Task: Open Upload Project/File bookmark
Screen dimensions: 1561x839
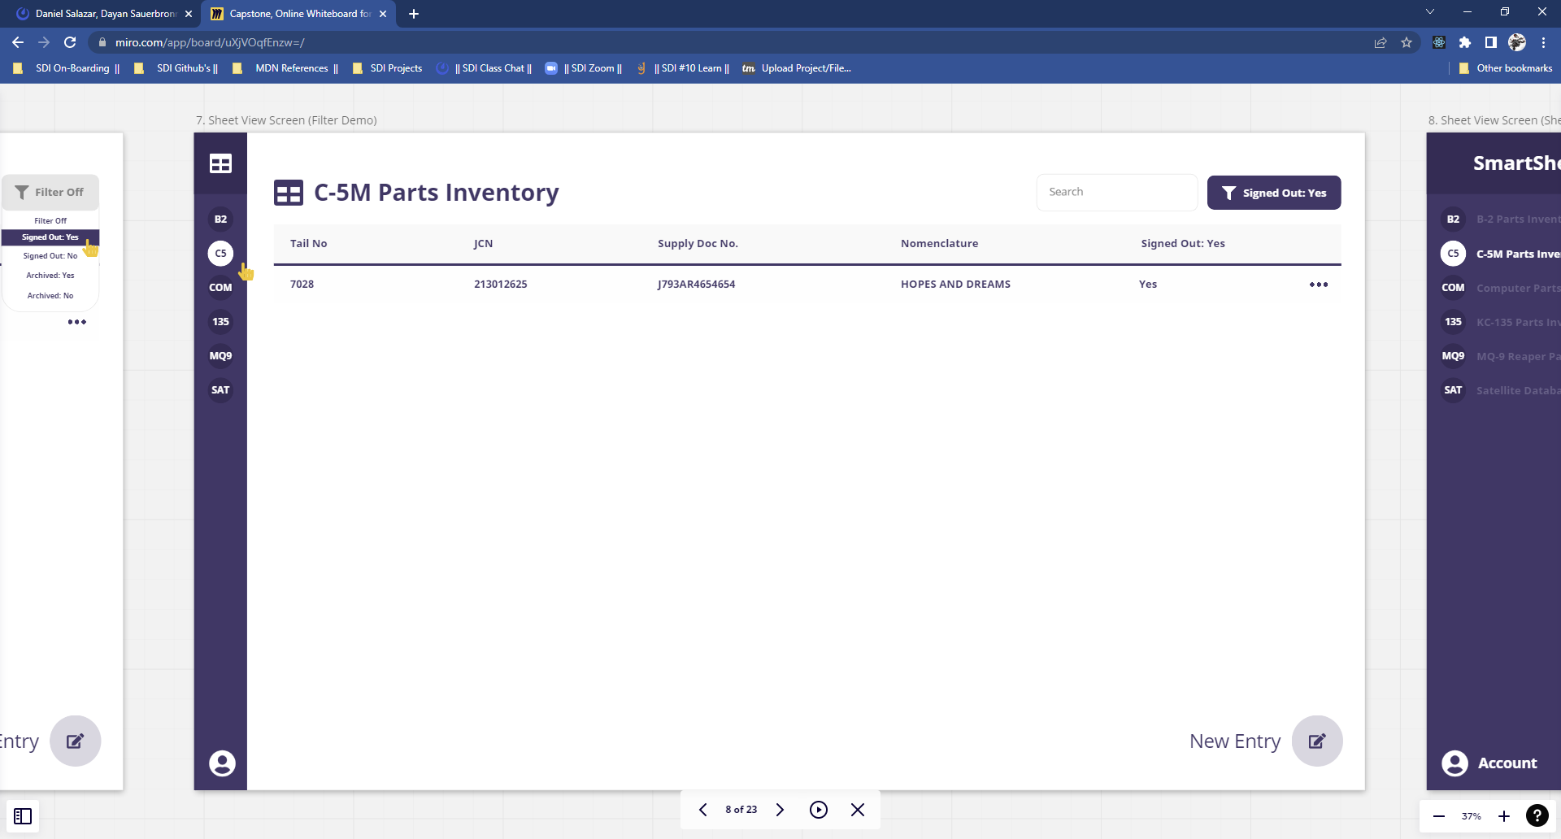Action: [797, 68]
